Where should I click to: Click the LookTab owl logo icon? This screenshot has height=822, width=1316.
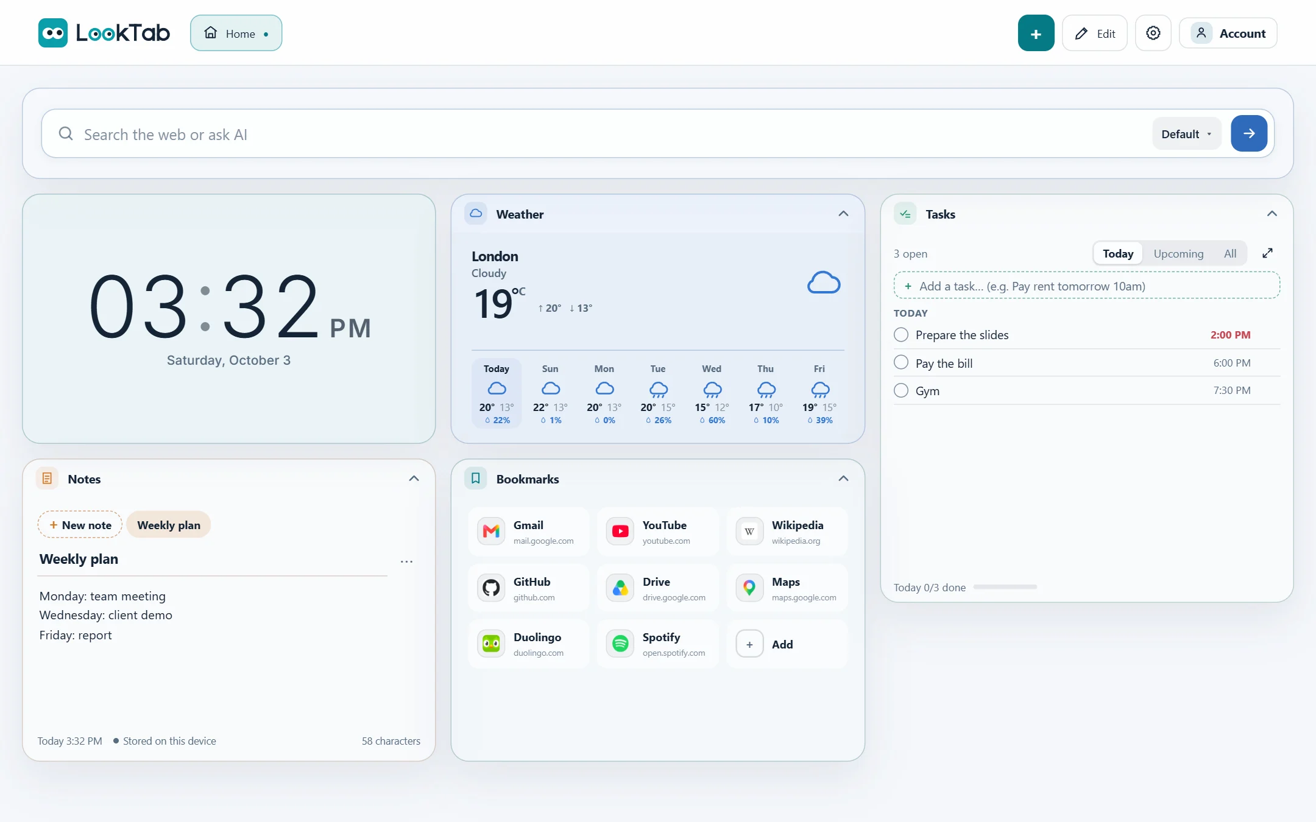click(x=53, y=33)
